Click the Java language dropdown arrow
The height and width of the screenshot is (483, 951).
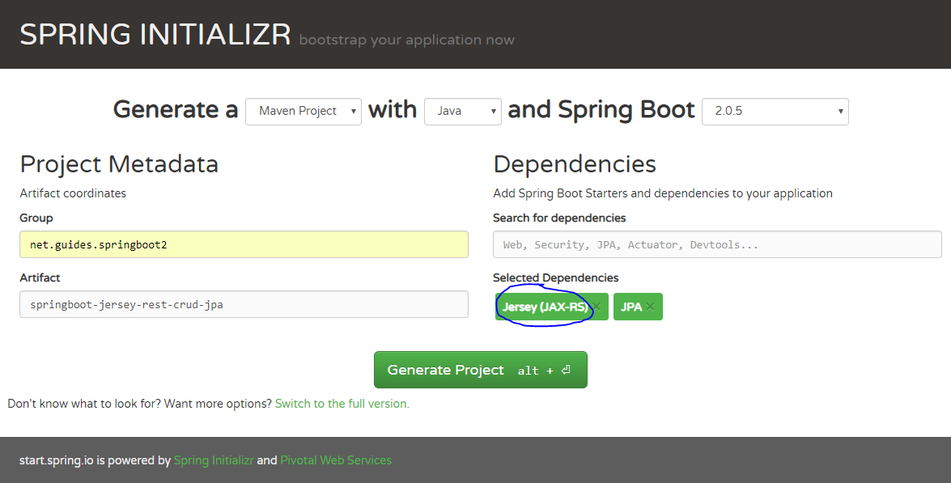point(493,111)
